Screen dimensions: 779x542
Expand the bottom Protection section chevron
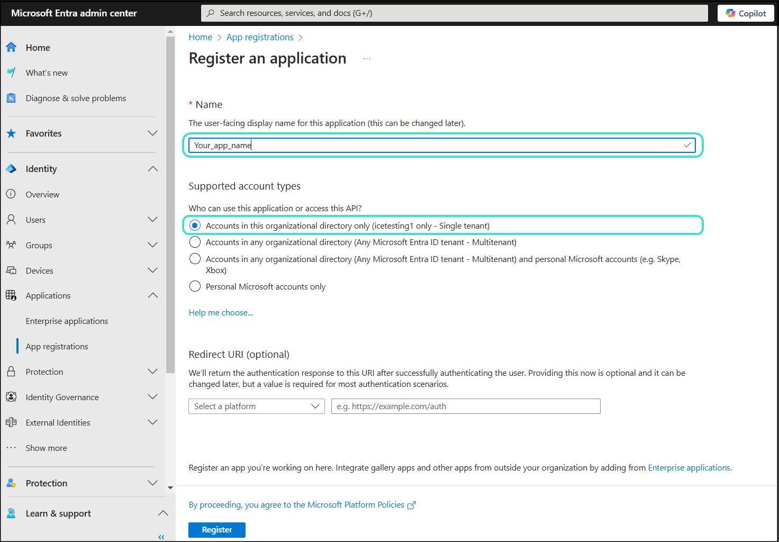click(152, 483)
